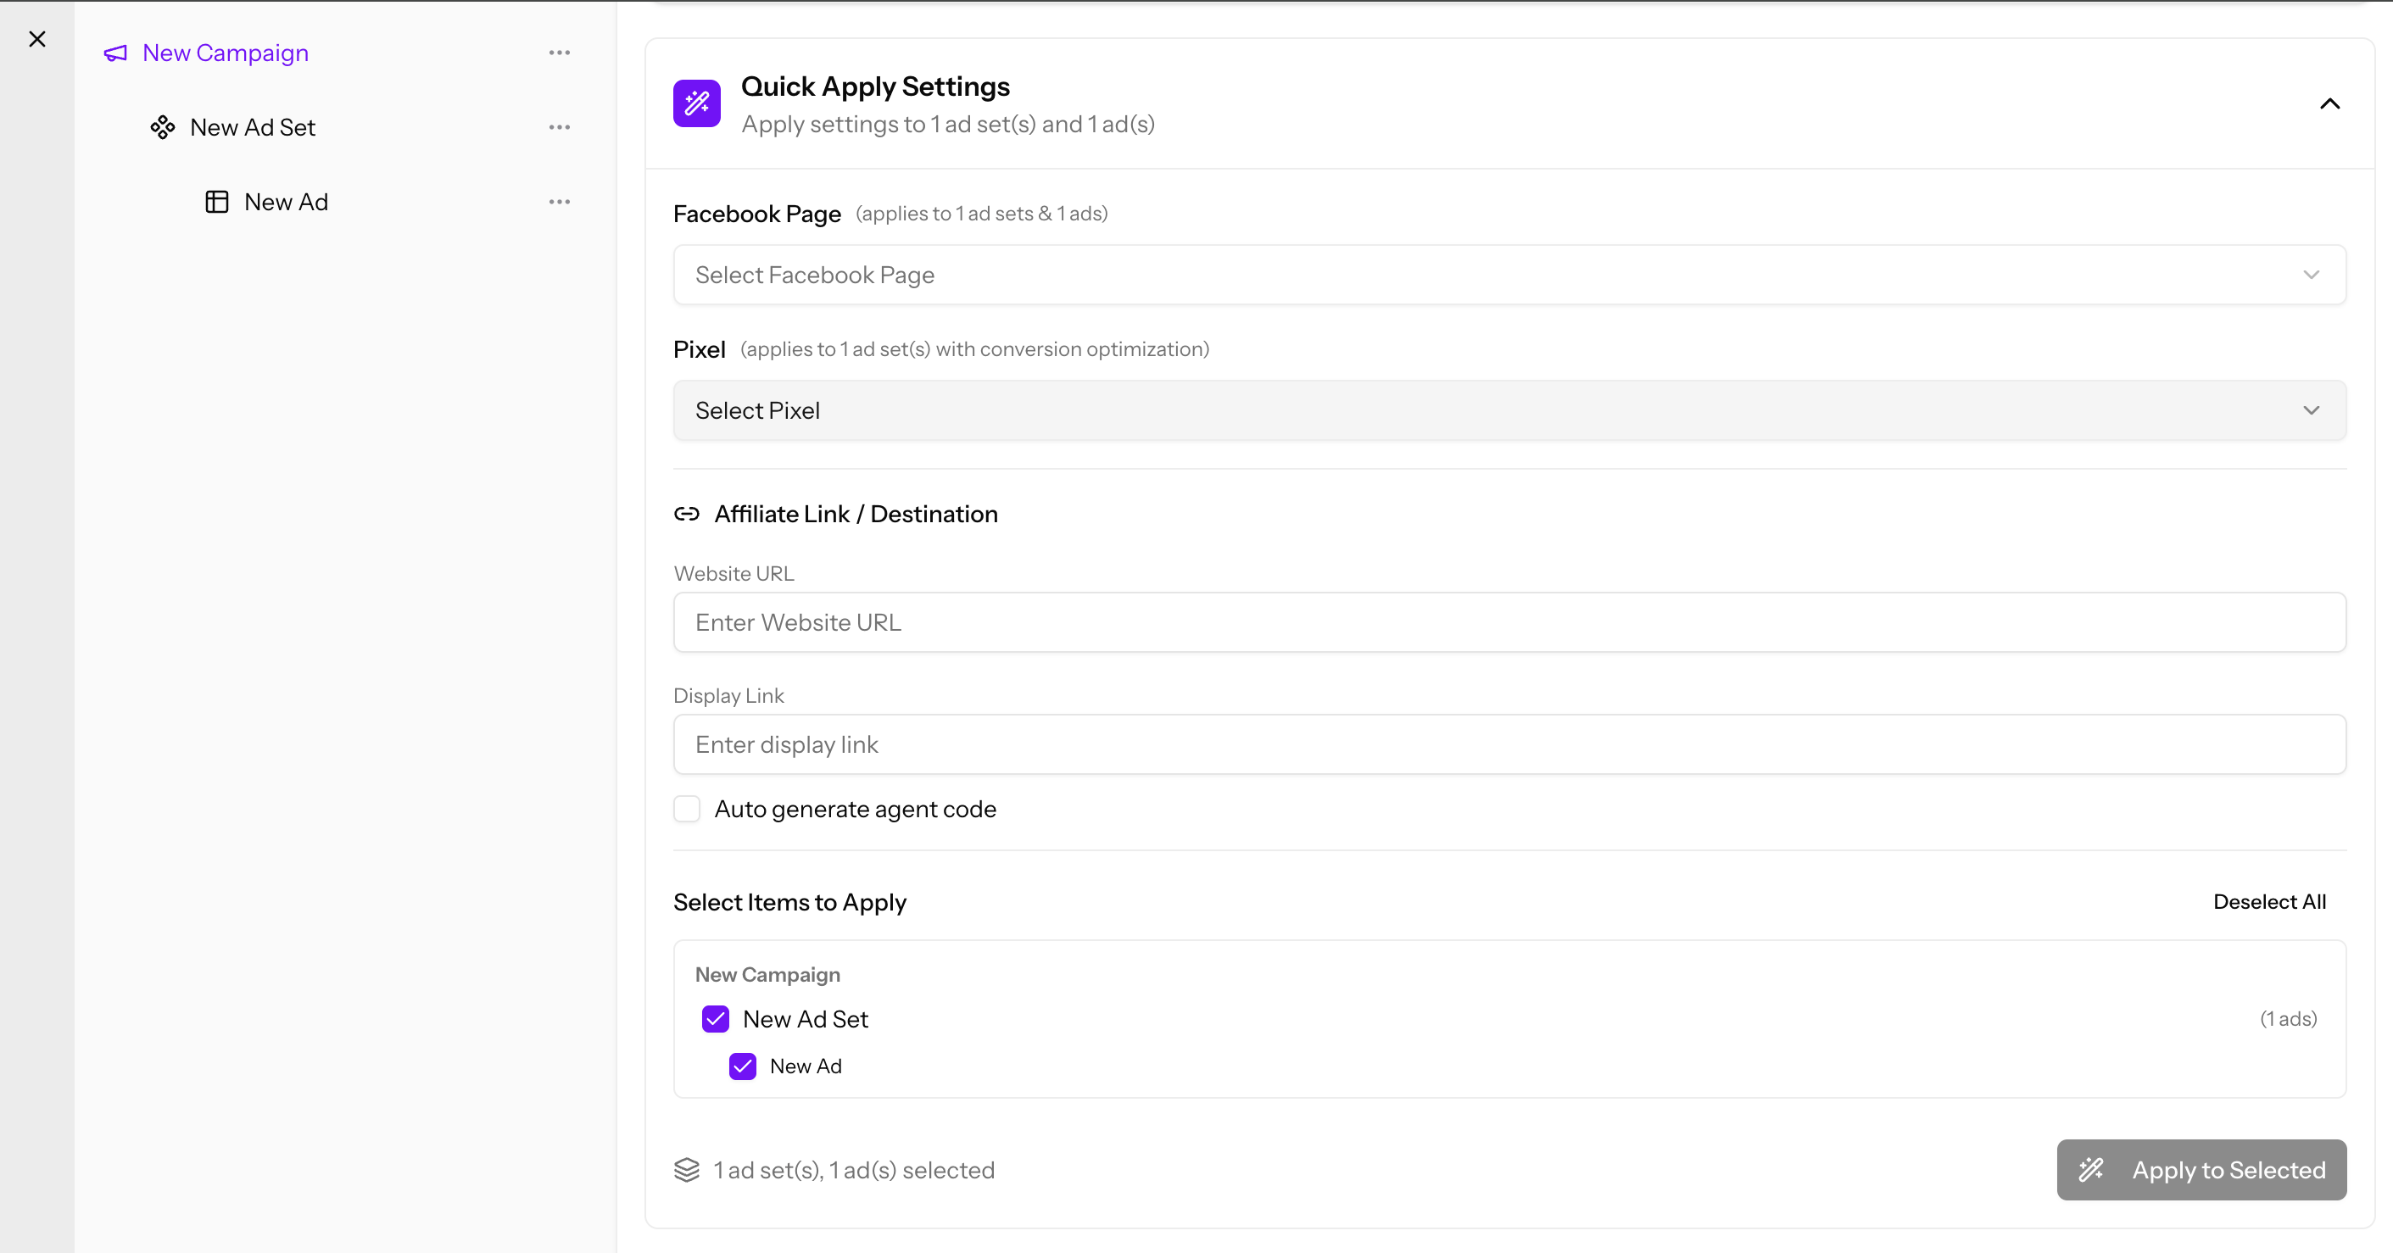The height and width of the screenshot is (1253, 2393).
Task: Click Deselect All link
Action: (2268, 902)
